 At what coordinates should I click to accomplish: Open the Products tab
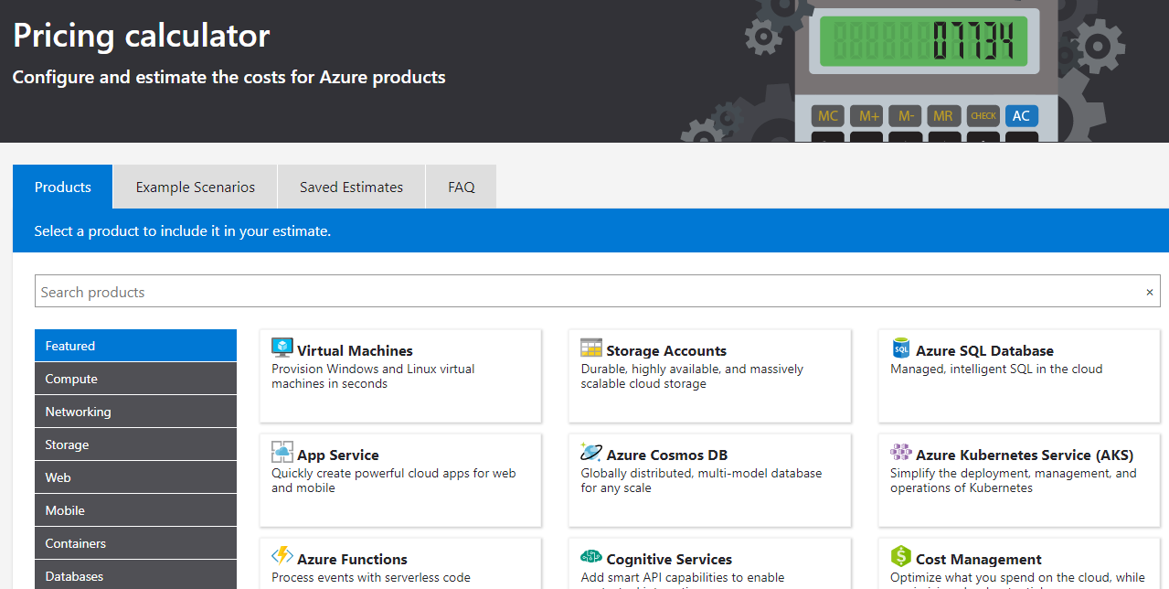63,187
